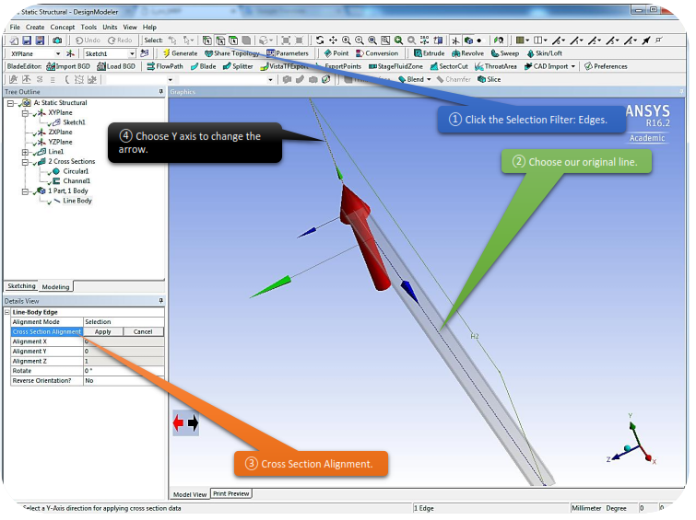Click the Slice tool
696x520 pixels.
pos(489,79)
